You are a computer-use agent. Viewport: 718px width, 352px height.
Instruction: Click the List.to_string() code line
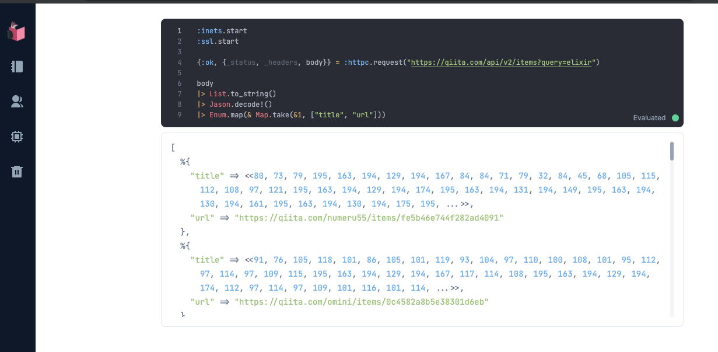point(236,93)
